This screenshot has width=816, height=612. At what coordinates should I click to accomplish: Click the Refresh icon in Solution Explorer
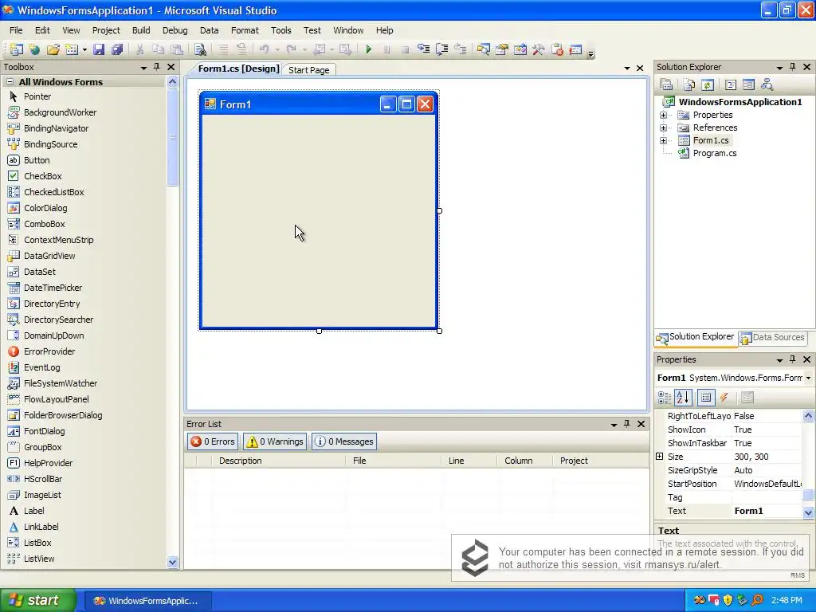point(708,84)
